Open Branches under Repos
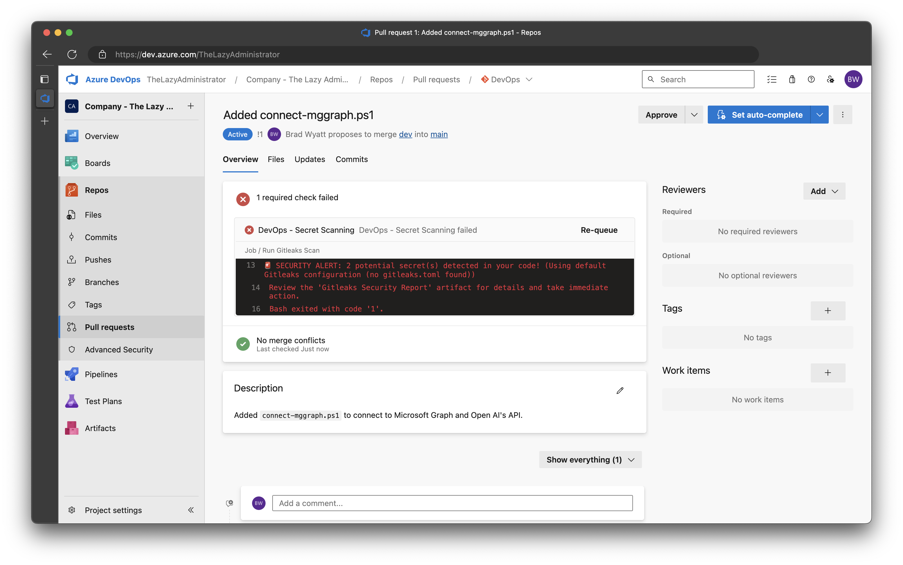Screen dimensions: 903x565 131,282
